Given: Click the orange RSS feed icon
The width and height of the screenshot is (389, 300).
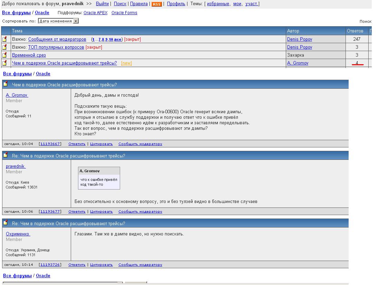Looking at the screenshot, I should click(157, 4).
